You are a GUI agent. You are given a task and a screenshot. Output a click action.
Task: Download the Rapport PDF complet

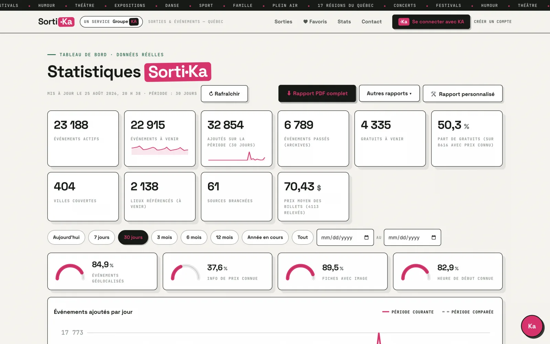(317, 93)
